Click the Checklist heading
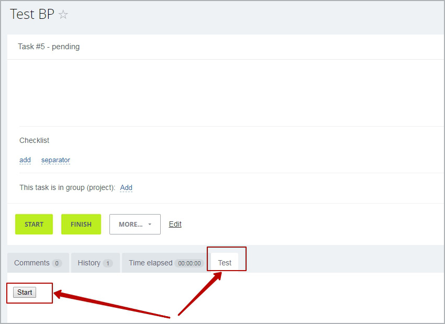The height and width of the screenshot is (324, 445). click(35, 140)
